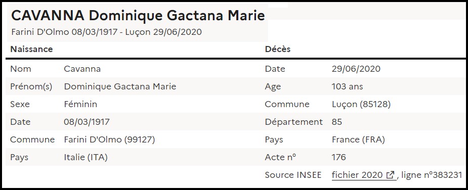Viewport: 468px width, 190px height.
Task: Select the death date 29/06/2020 value
Action: pos(356,69)
